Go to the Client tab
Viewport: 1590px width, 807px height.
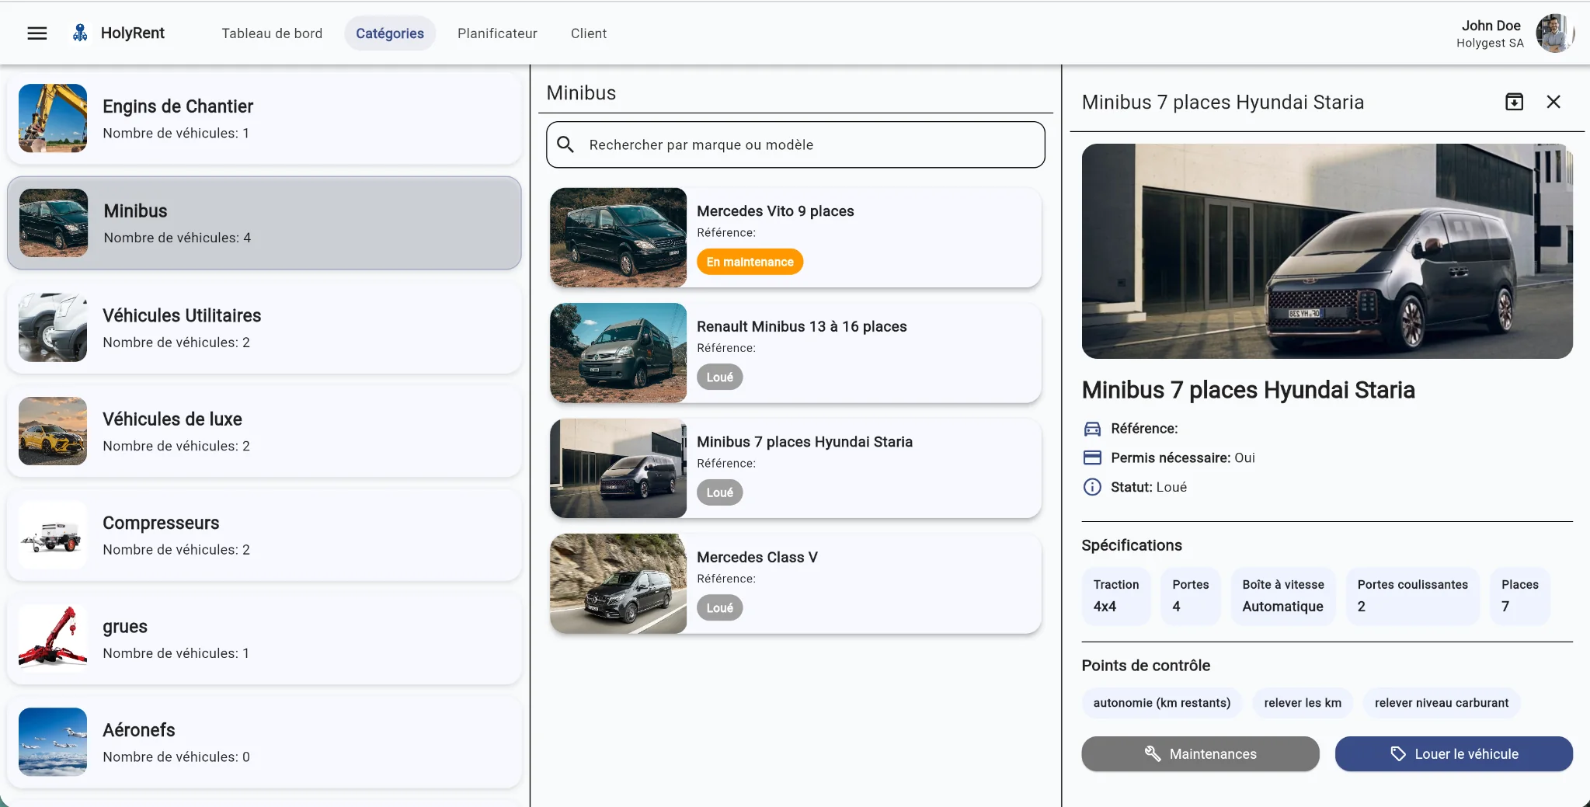(589, 33)
